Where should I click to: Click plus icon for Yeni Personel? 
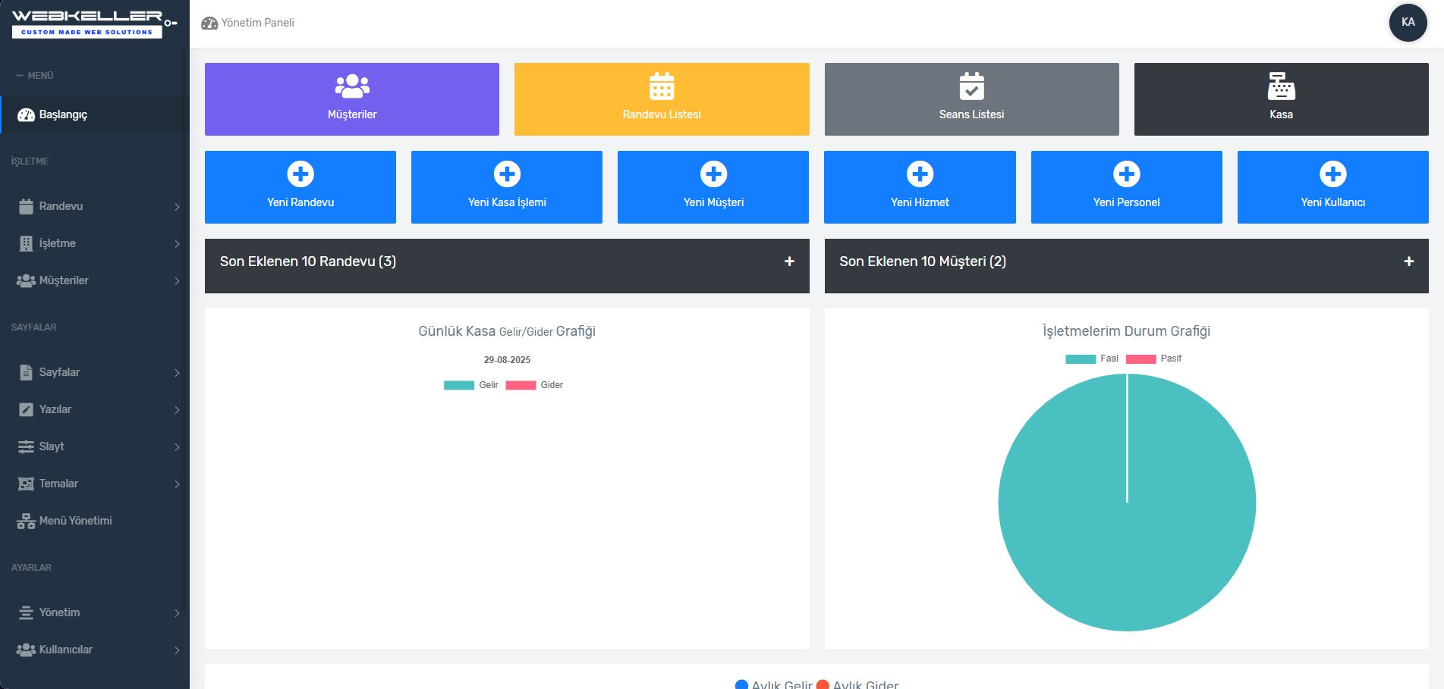coord(1126,174)
